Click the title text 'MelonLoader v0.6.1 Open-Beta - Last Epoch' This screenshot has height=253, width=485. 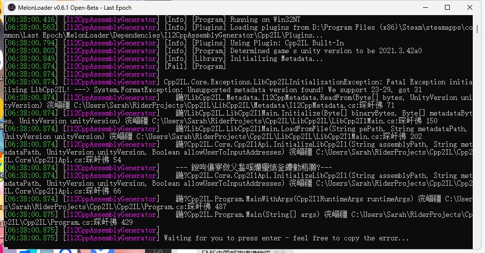point(75,8)
